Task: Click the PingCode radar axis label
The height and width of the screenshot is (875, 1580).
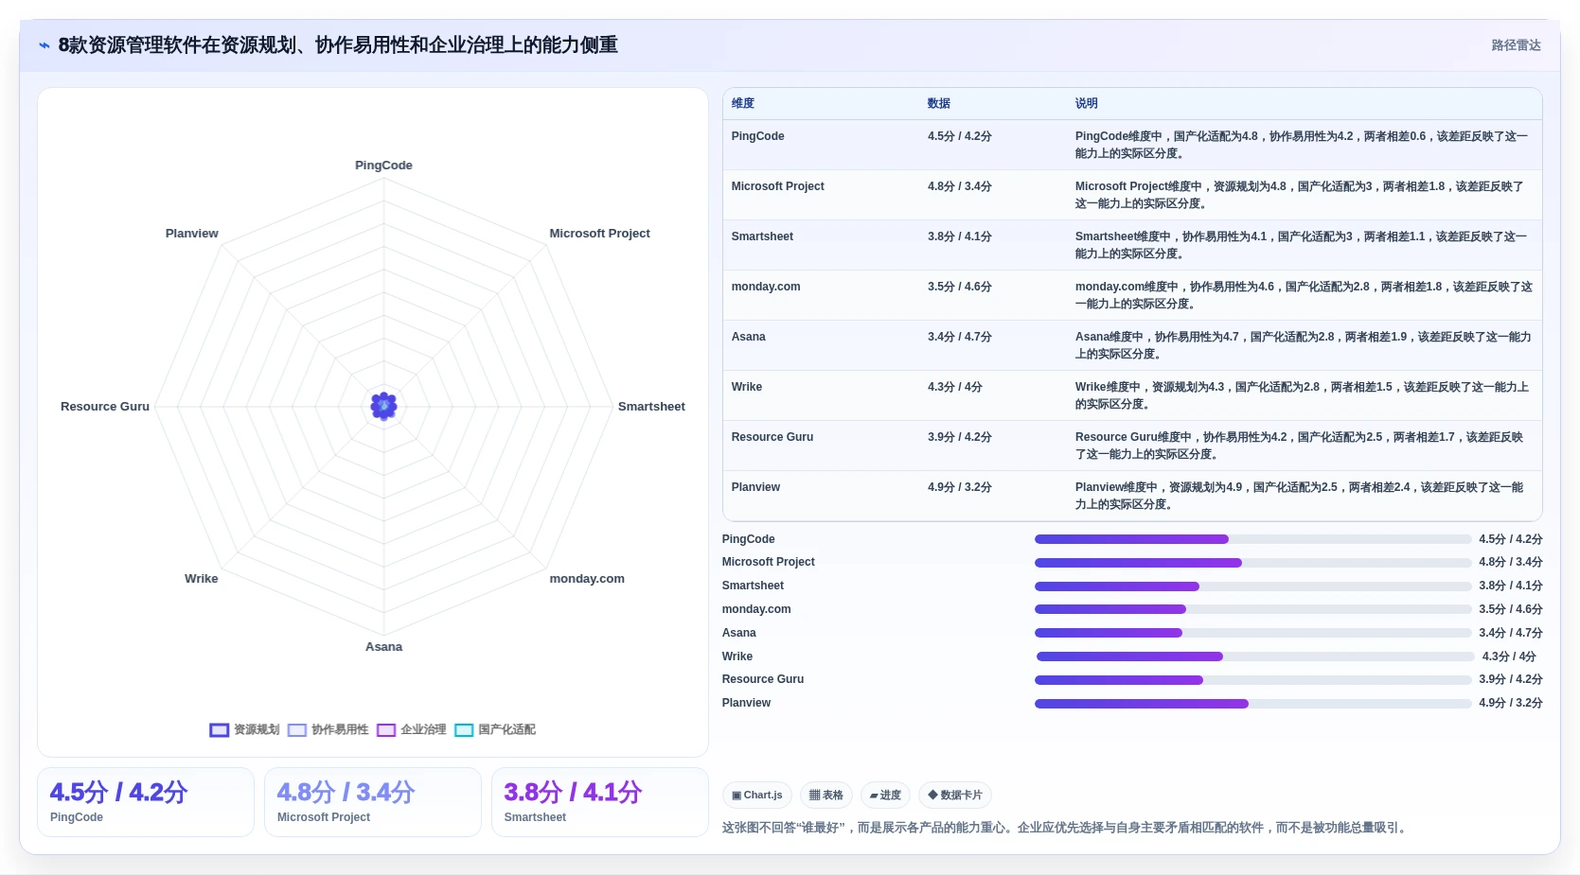Action: pyautogui.click(x=383, y=166)
